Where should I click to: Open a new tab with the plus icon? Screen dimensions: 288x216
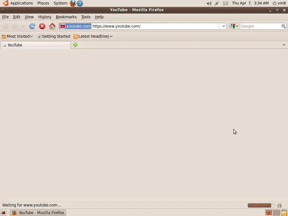75,45
